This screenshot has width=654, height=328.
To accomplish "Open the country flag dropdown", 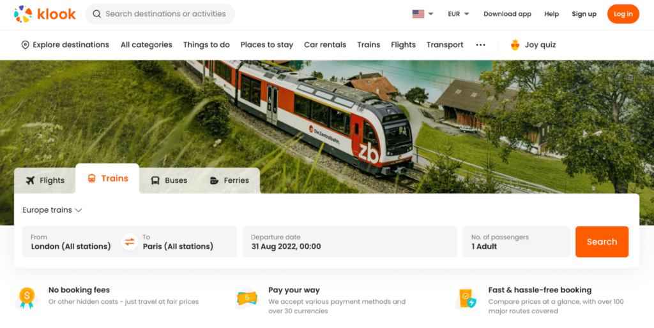I will pos(422,14).
